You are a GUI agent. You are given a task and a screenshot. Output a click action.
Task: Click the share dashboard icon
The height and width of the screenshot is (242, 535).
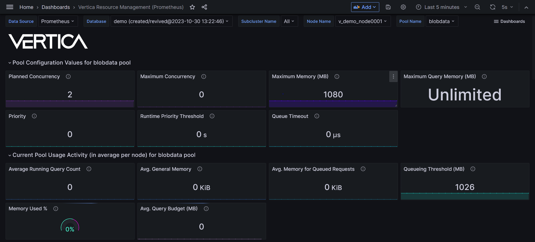click(204, 7)
